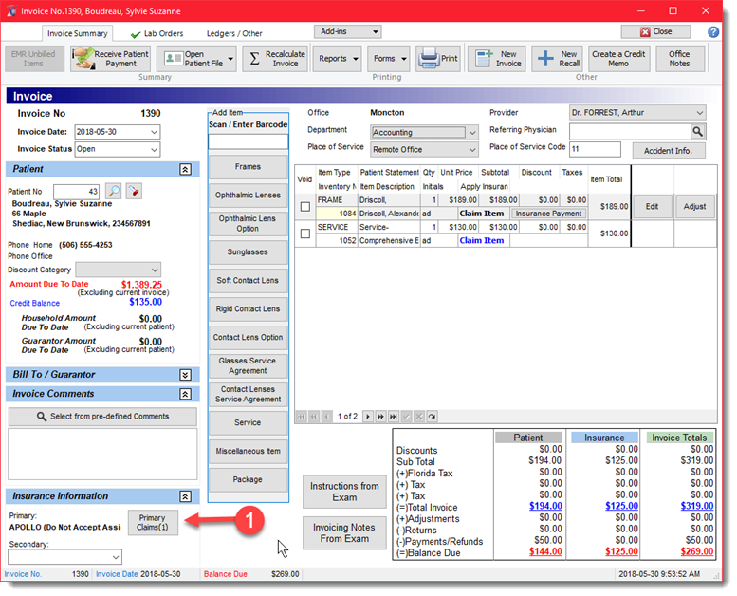Open the Reports dropdown menu
Screen dimensions: 737x596
tap(339, 59)
